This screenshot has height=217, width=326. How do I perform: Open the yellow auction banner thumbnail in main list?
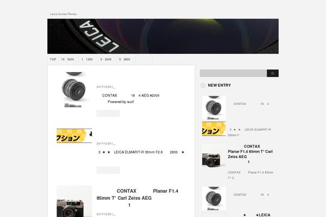click(x=74, y=136)
